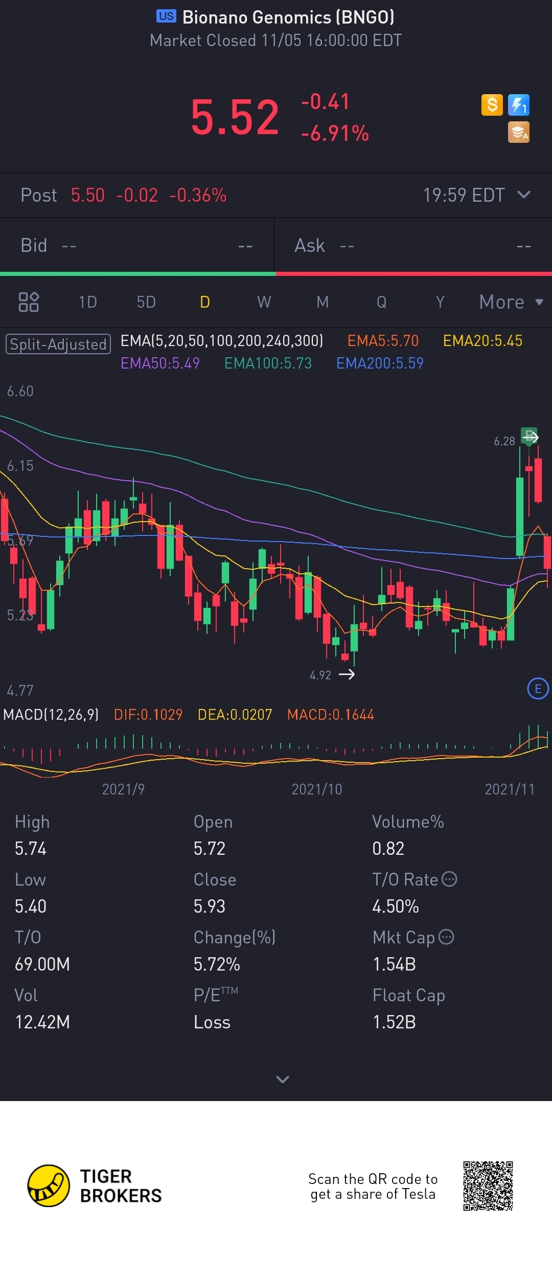Tap the EMA5:5.70 legend label
The image size is (552, 1271).
[383, 340]
